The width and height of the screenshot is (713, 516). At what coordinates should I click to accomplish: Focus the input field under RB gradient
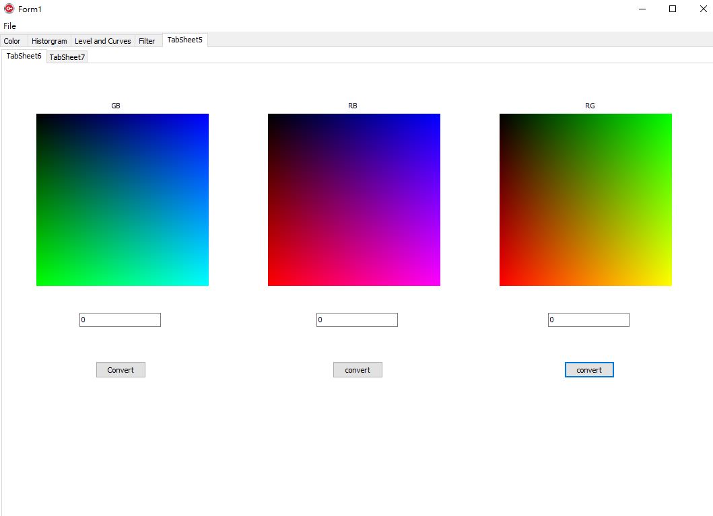[357, 320]
